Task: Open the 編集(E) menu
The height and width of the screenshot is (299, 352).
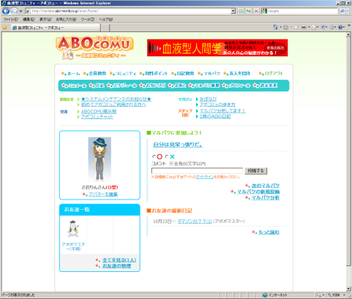Action: [x=29, y=19]
